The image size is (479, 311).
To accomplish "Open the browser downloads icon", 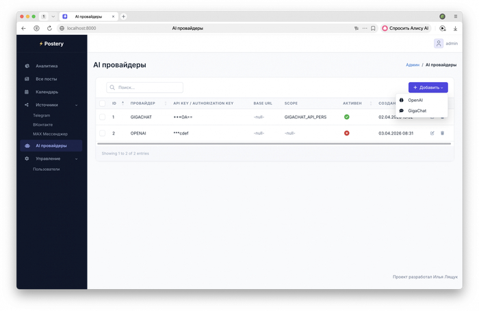I will (x=455, y=28).
